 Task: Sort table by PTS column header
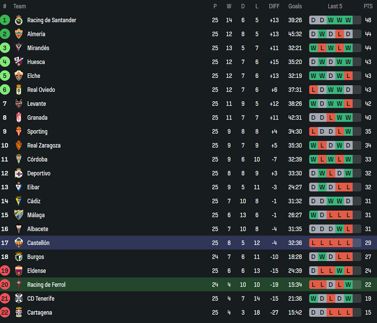368,6
